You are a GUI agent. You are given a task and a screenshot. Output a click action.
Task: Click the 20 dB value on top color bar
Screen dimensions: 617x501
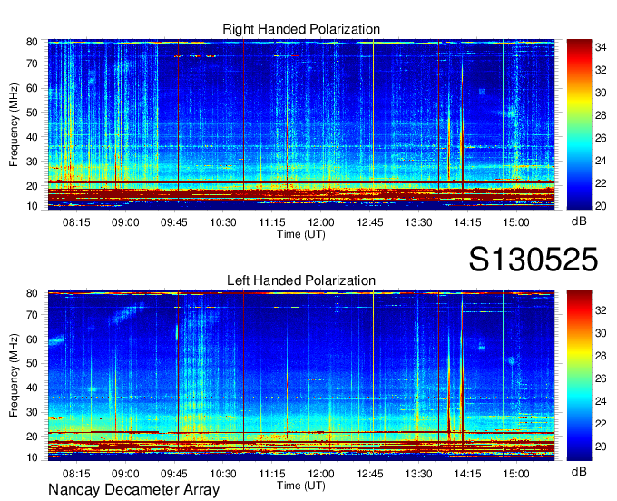click(601, 206)
